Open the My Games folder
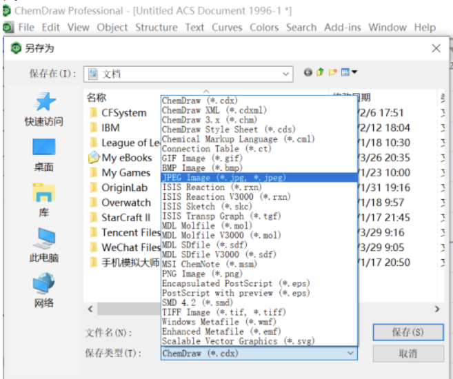Image resolution: width=453 pixels, height=379 pixels. pyautogui.click(x=119, y=173)
